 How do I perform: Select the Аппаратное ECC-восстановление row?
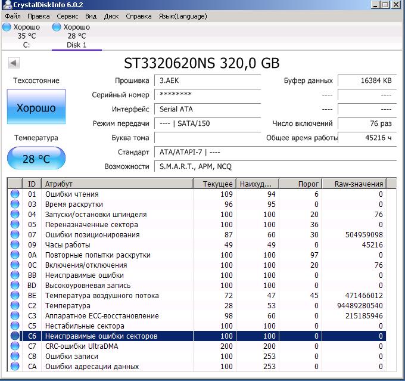tap(197, 315)
